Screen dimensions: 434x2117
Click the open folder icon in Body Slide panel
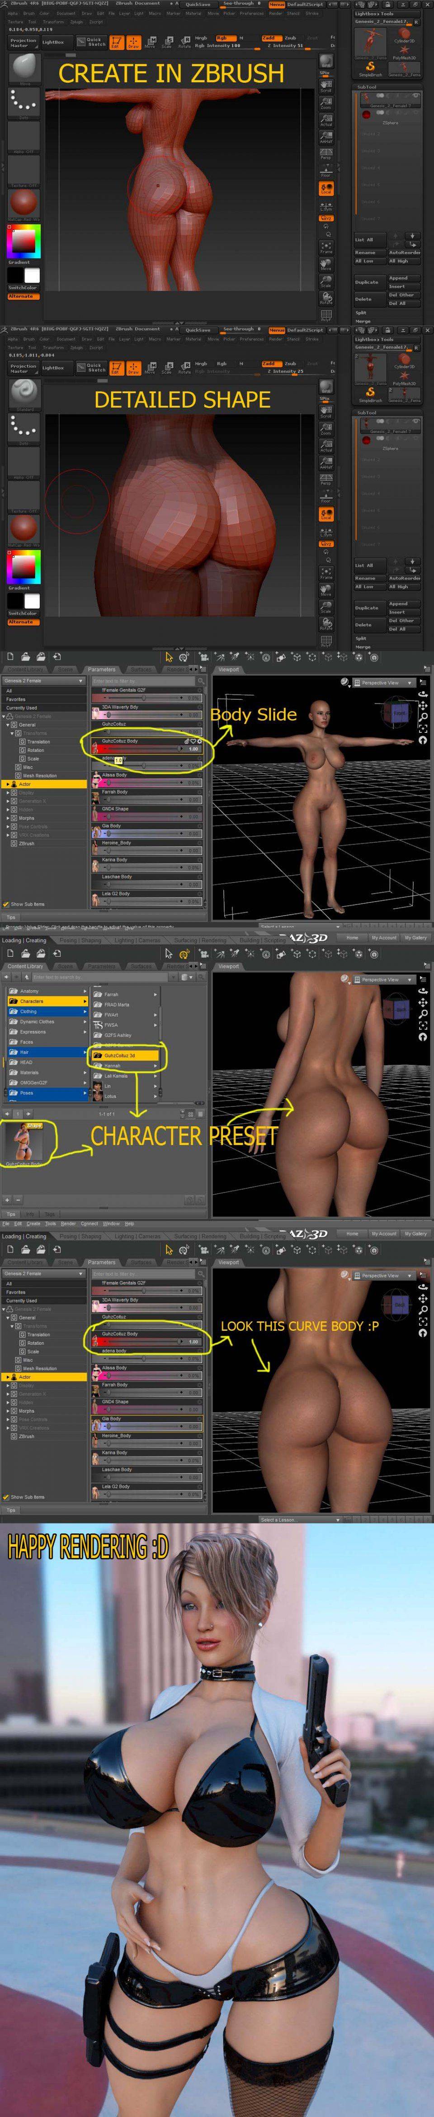coord(26,657)
